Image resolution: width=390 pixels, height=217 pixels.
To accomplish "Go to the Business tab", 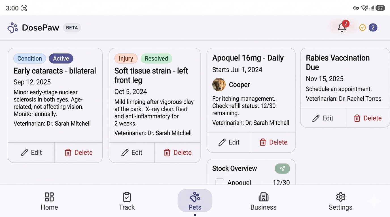I will [263, 201].
